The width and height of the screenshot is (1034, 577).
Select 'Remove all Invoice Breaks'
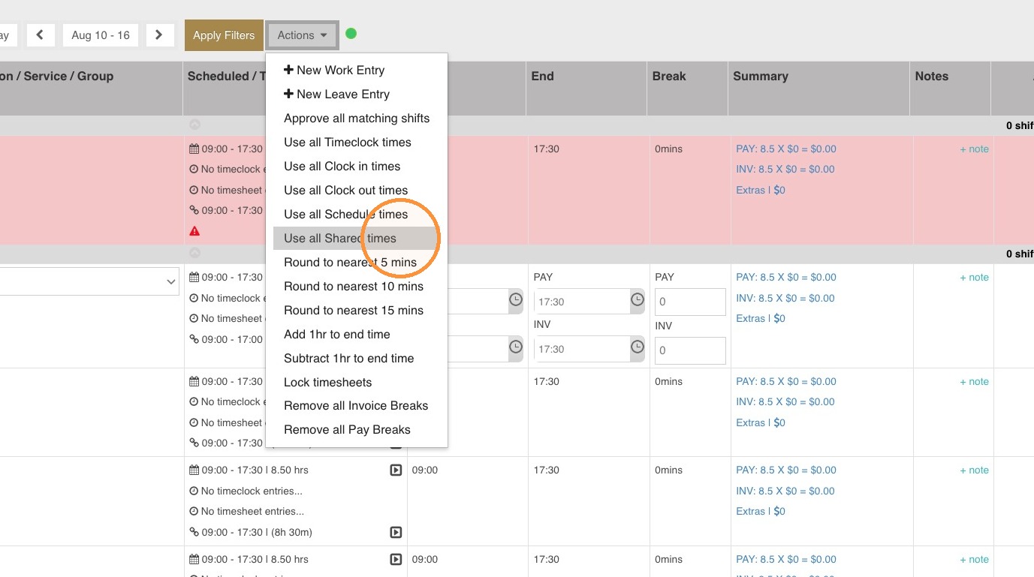(357, 406)
